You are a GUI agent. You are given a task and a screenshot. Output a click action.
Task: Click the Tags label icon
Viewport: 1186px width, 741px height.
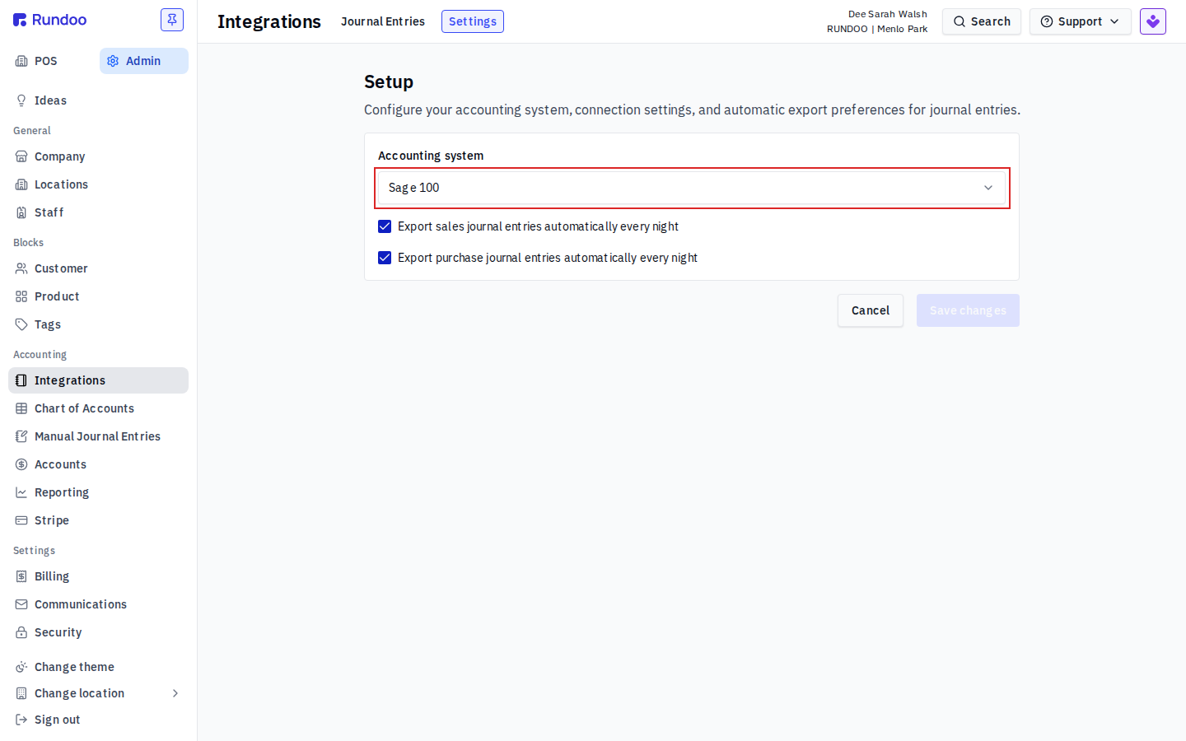coord(21,324)
